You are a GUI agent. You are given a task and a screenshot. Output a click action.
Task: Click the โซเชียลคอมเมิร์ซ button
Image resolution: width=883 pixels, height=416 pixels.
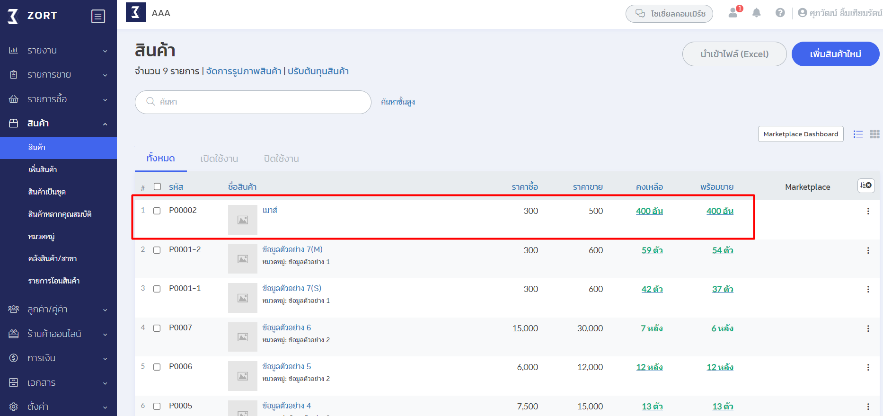(x=669, y=14)
